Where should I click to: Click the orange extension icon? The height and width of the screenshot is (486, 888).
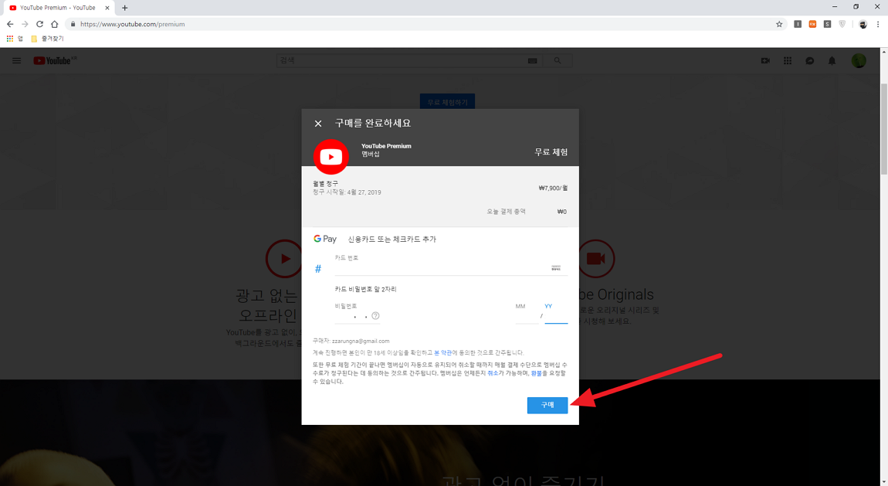coord(812,24)
